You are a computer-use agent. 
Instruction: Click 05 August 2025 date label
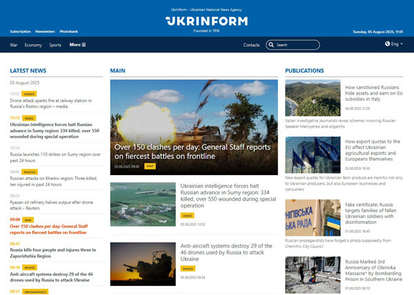pos(25,83)
